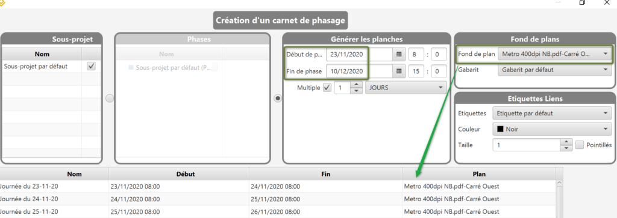
Task: Open calendar picker for Fin de phase
Action: click(x=399, y=71)
